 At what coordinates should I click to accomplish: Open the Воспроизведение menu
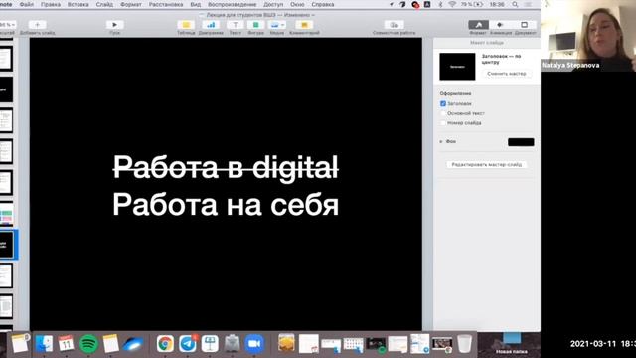(x=232, y=4)
